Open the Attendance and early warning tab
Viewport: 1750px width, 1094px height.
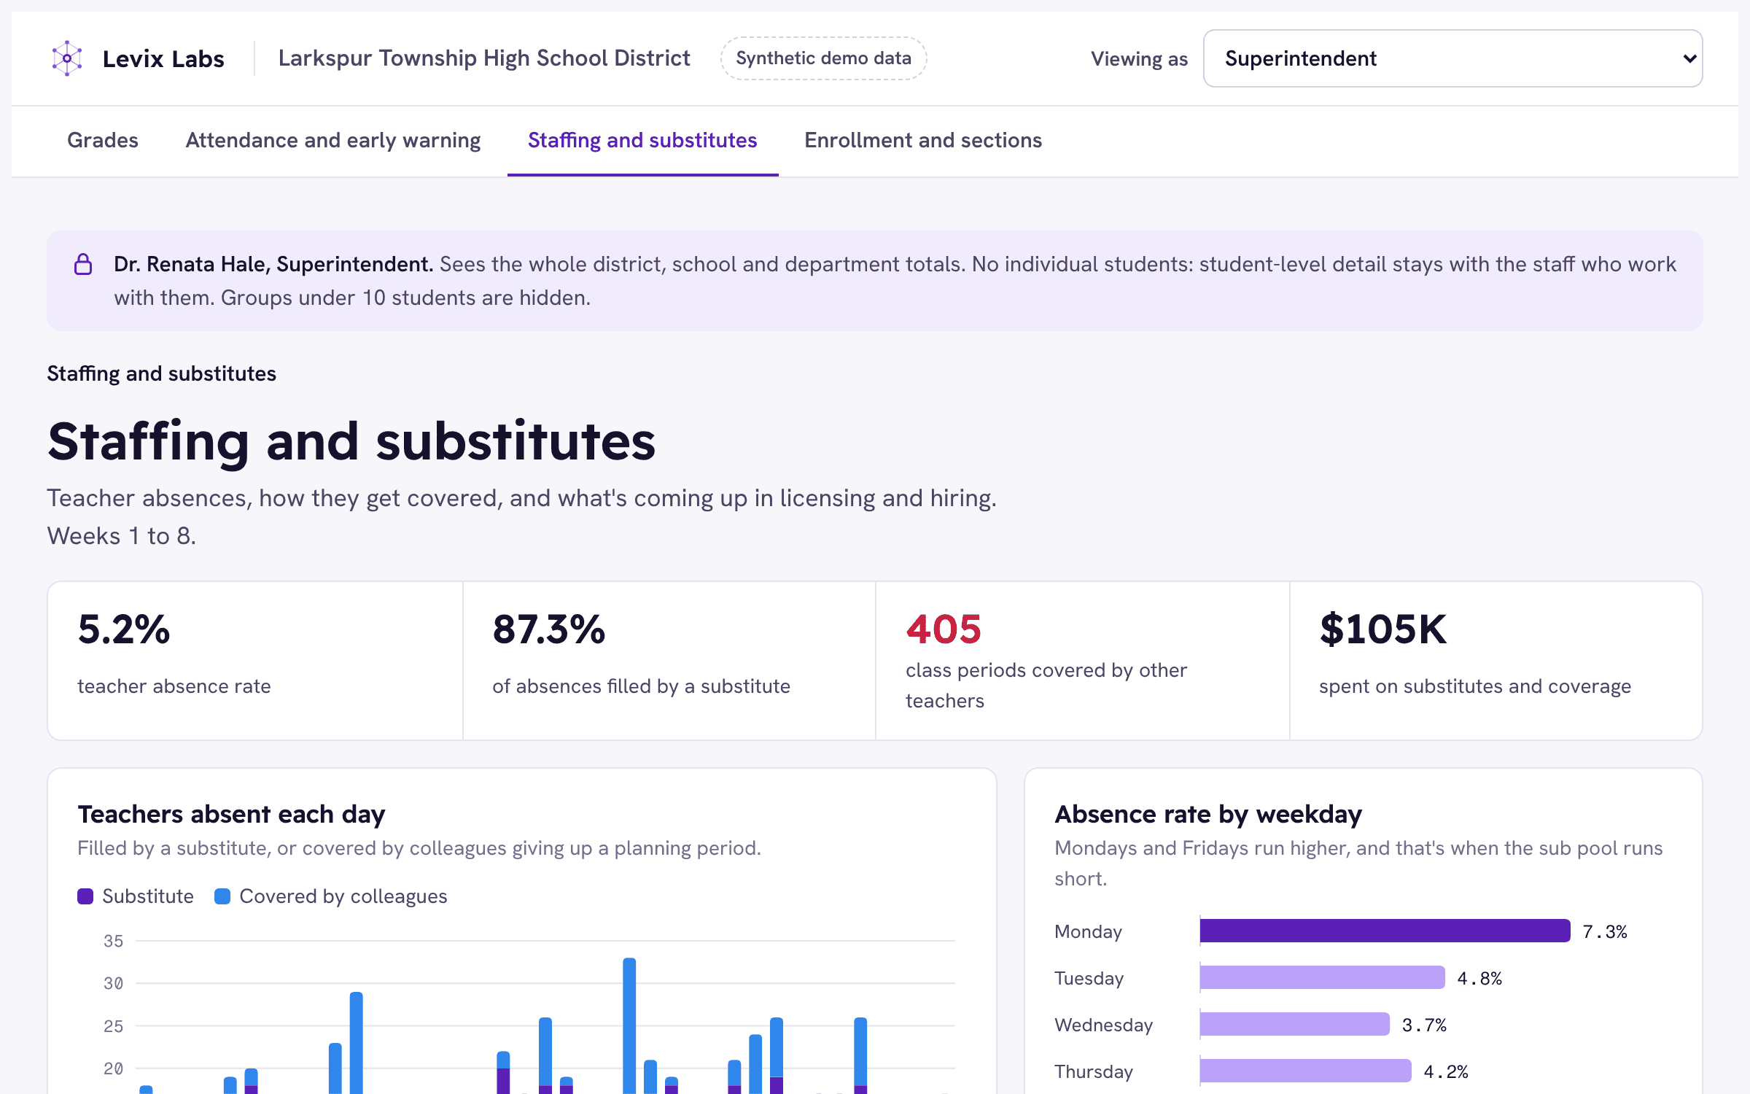[x=333, y=140]
